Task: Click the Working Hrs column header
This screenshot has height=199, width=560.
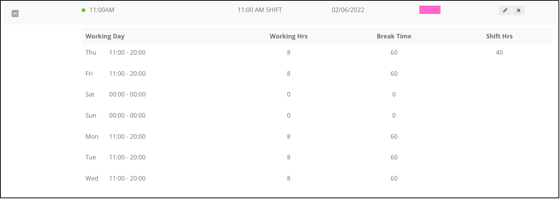Action: pyautogui.click(x=289, y=37)
